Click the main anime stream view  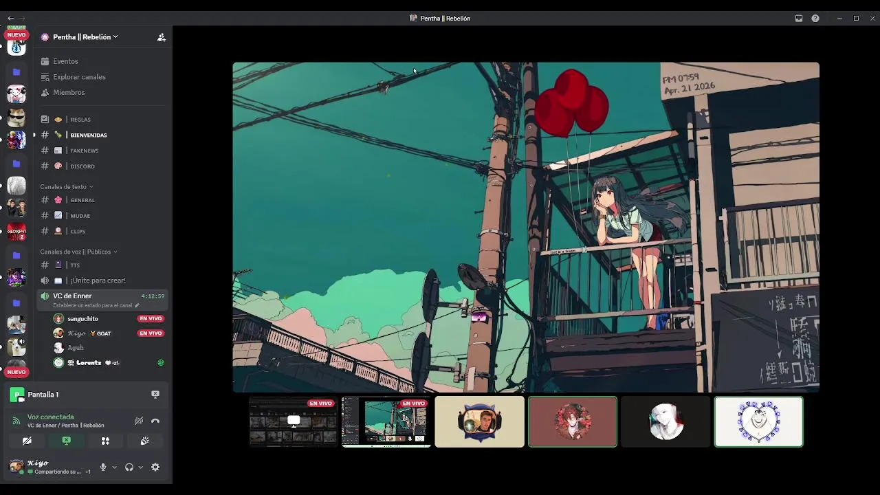coord(526,227)
